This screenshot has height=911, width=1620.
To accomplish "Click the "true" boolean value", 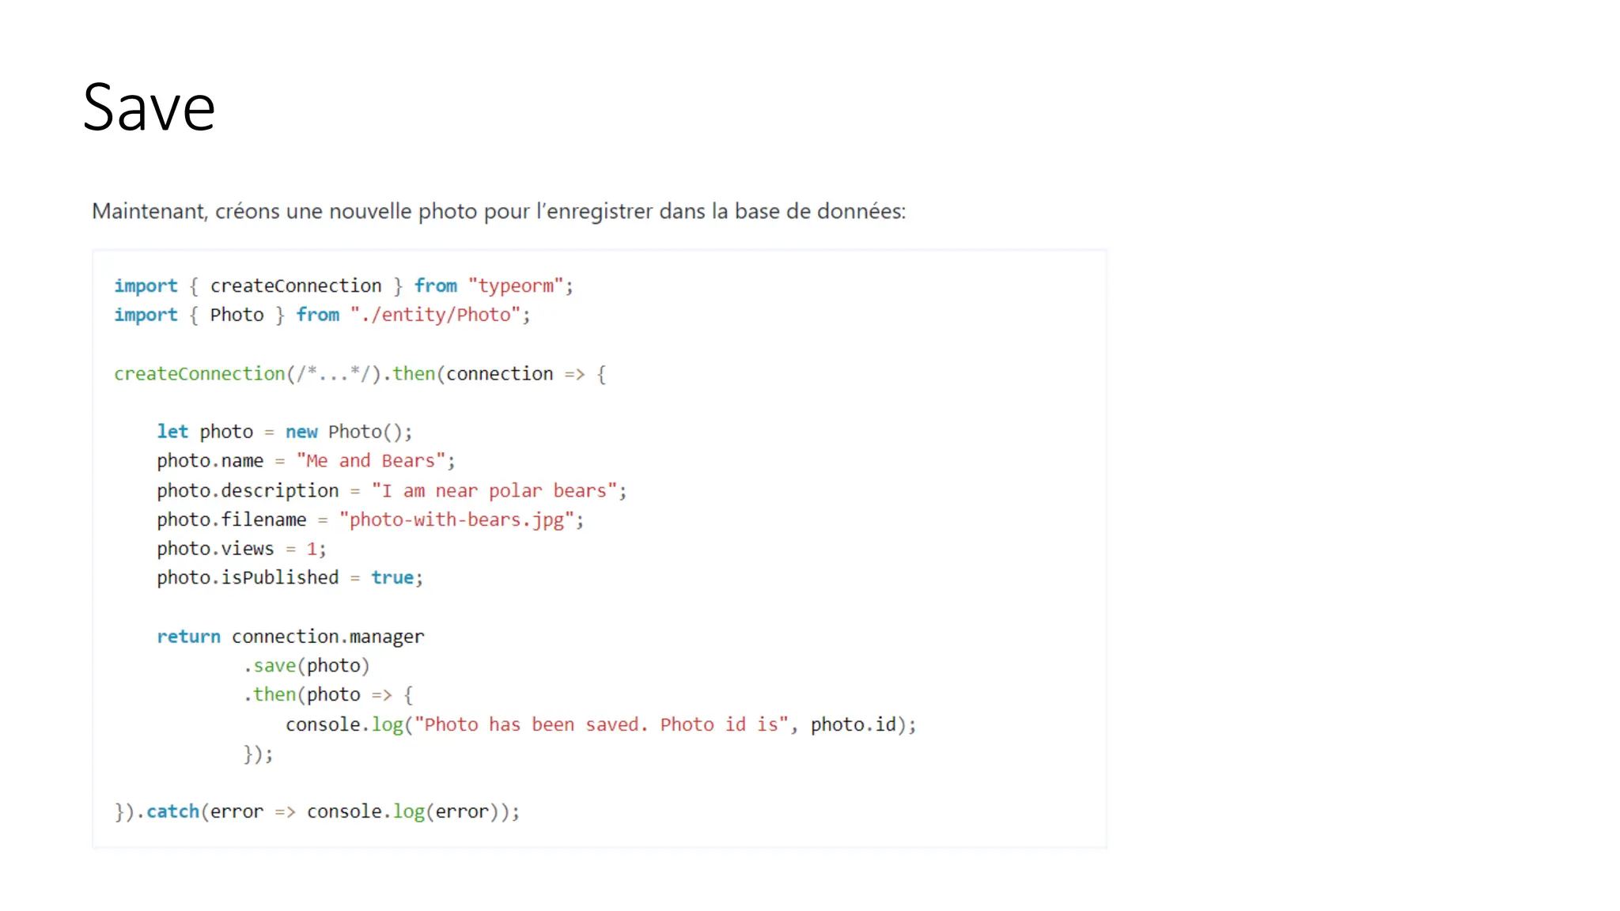I will point(392,578).
